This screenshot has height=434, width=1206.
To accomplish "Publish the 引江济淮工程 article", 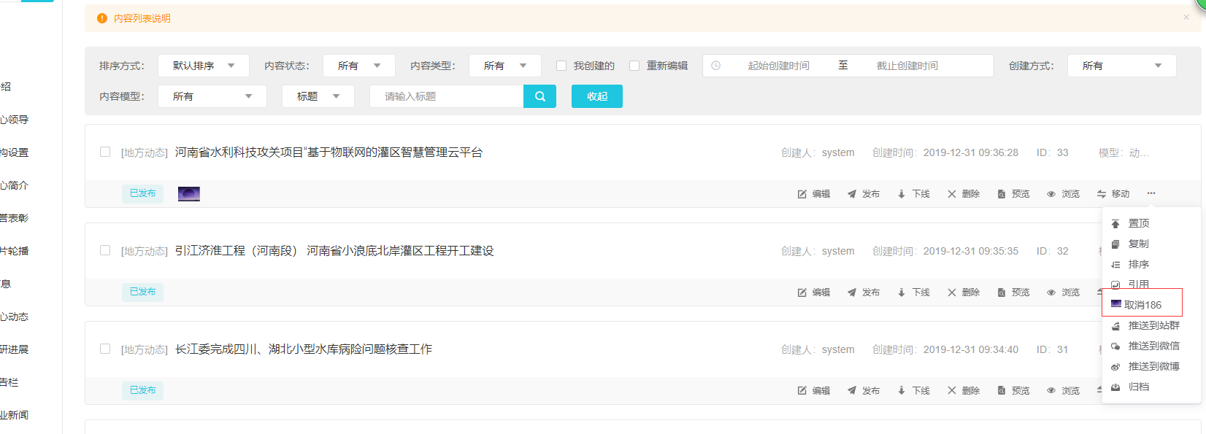I will click(864, 292).
